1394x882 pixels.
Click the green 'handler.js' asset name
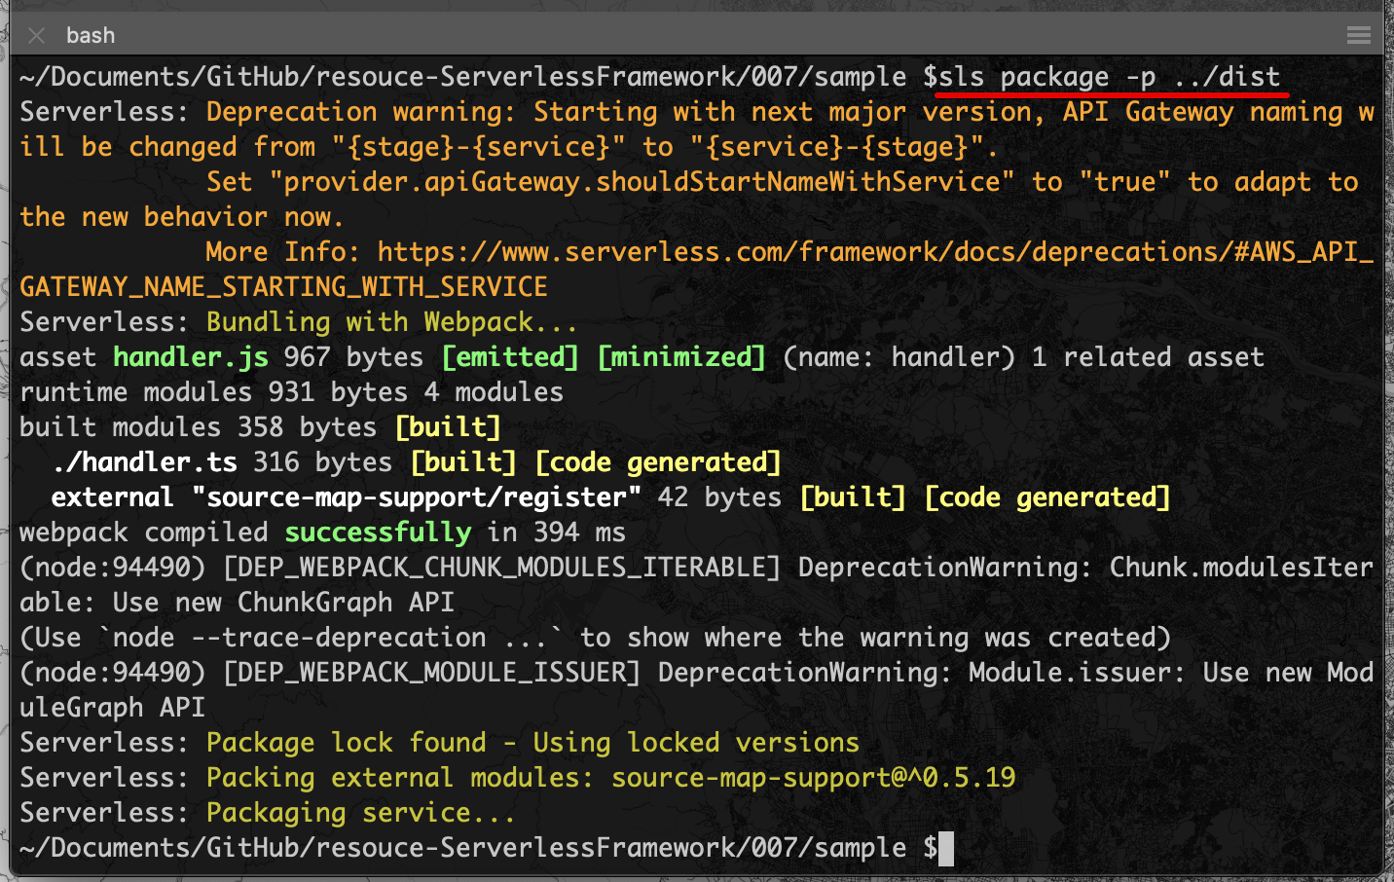[191, 357]
